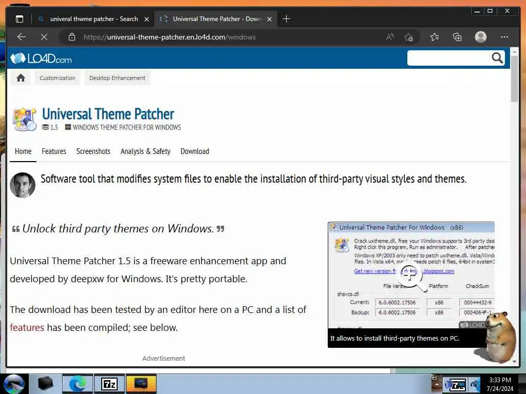Click the caption 'It allows to install third-party themes'
The image size is (526, 394).
pos(394,339)
